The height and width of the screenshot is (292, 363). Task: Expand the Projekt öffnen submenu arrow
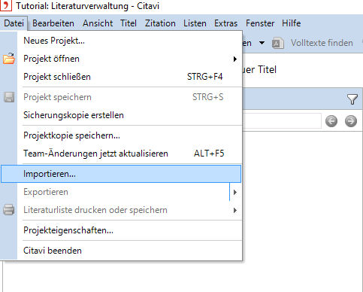pyautogui.click(x=235, y=59)
